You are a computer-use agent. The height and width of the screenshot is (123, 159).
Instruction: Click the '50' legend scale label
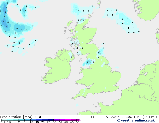77,122
